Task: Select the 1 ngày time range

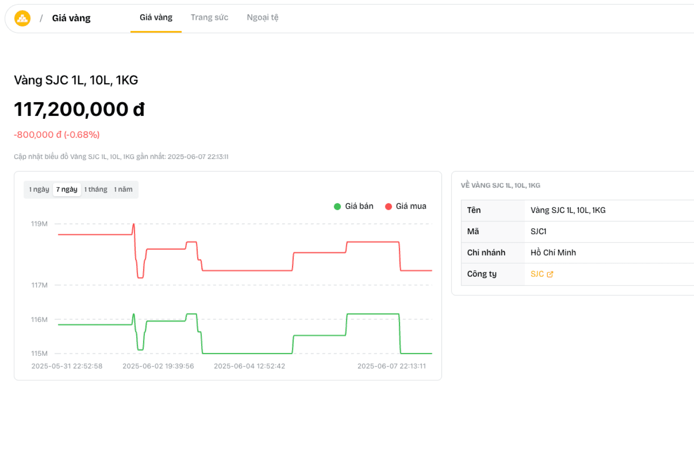Action: click(39, 189)
